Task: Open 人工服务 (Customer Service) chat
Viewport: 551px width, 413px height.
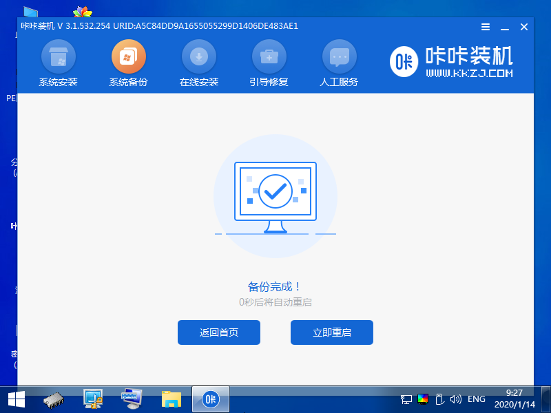Action: point(339,62)
